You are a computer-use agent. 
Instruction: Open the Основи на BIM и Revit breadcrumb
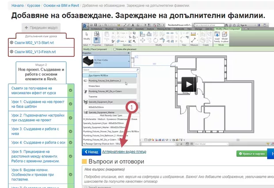61,6
